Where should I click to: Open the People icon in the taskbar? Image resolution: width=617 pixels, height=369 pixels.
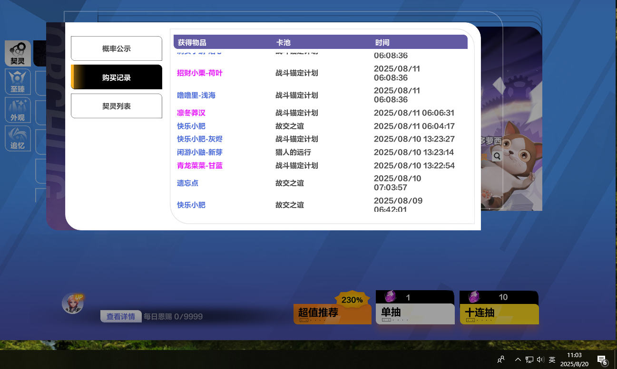(x=501, y=360)
